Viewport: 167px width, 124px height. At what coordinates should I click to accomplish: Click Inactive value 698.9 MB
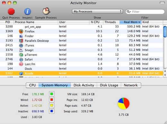coord(38,111)
